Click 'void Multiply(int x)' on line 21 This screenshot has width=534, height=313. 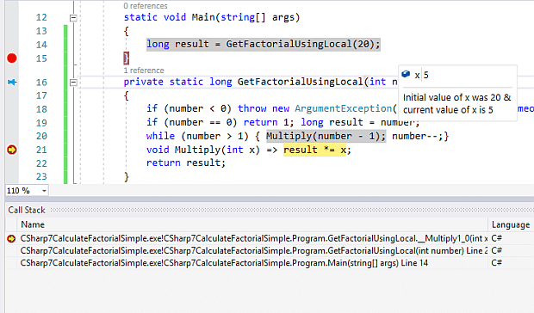tap(203, 150)
